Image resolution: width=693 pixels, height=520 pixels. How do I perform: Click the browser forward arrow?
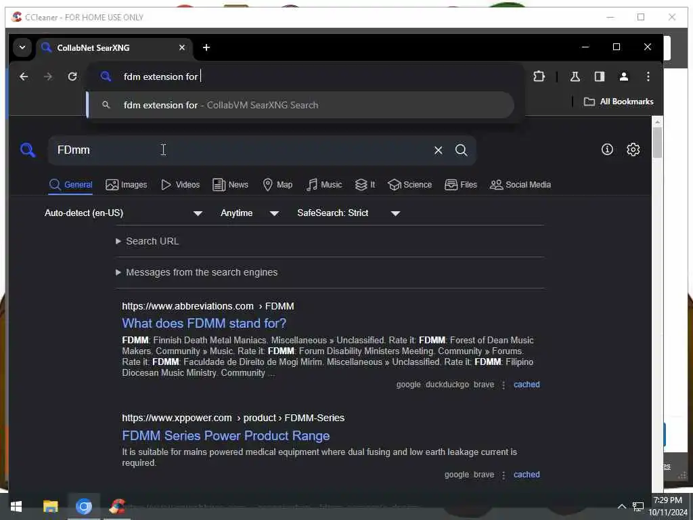coord(48,77)
